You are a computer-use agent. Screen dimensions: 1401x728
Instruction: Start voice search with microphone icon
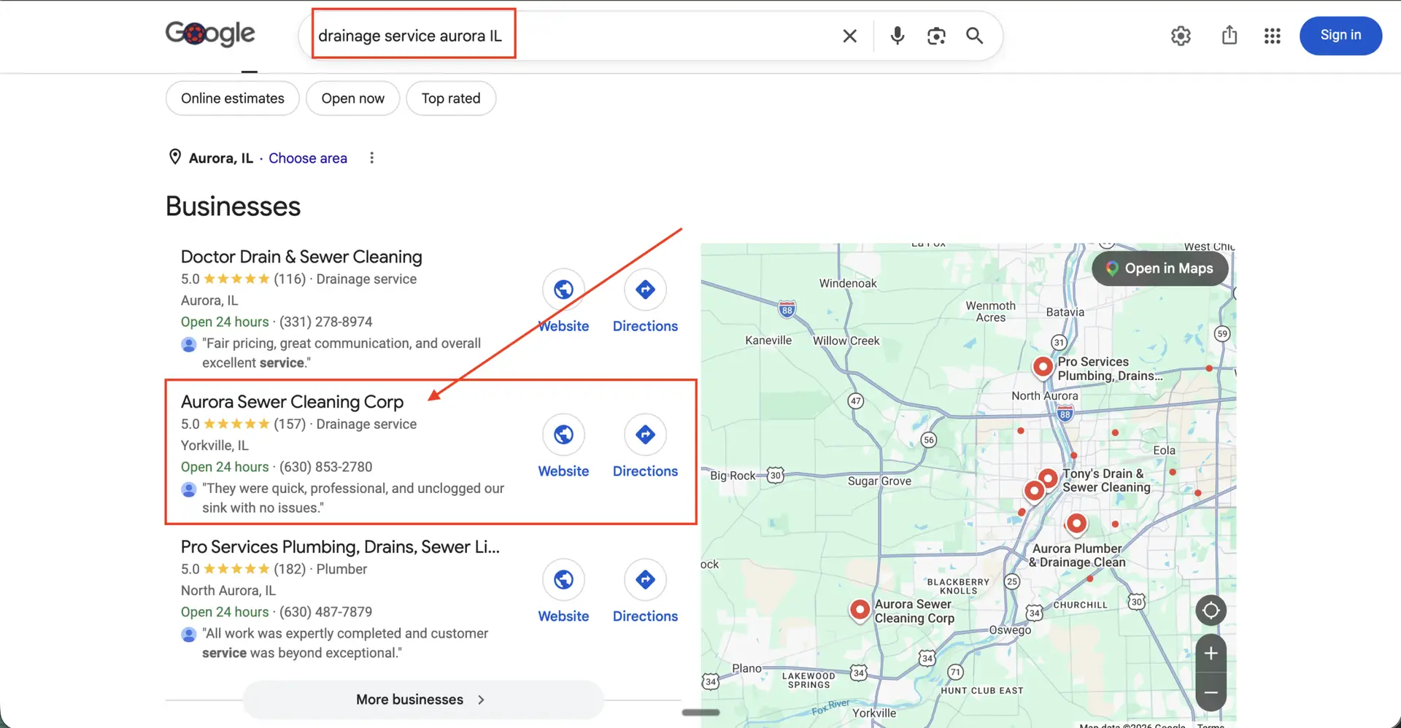[x=898, y=36]
